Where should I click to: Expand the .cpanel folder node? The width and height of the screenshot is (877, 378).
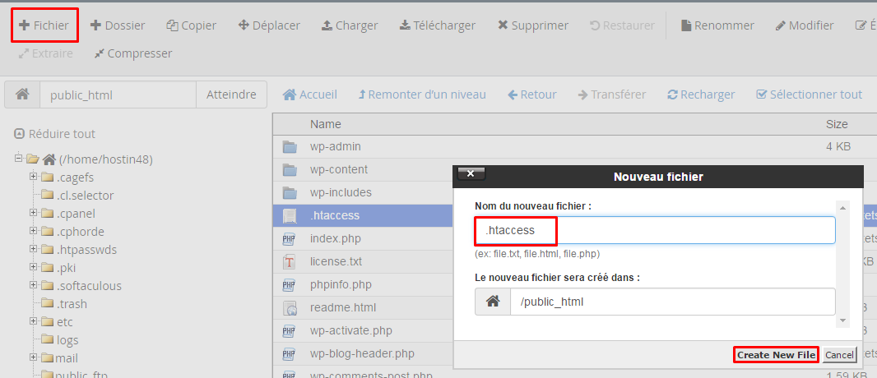(34, 213)
